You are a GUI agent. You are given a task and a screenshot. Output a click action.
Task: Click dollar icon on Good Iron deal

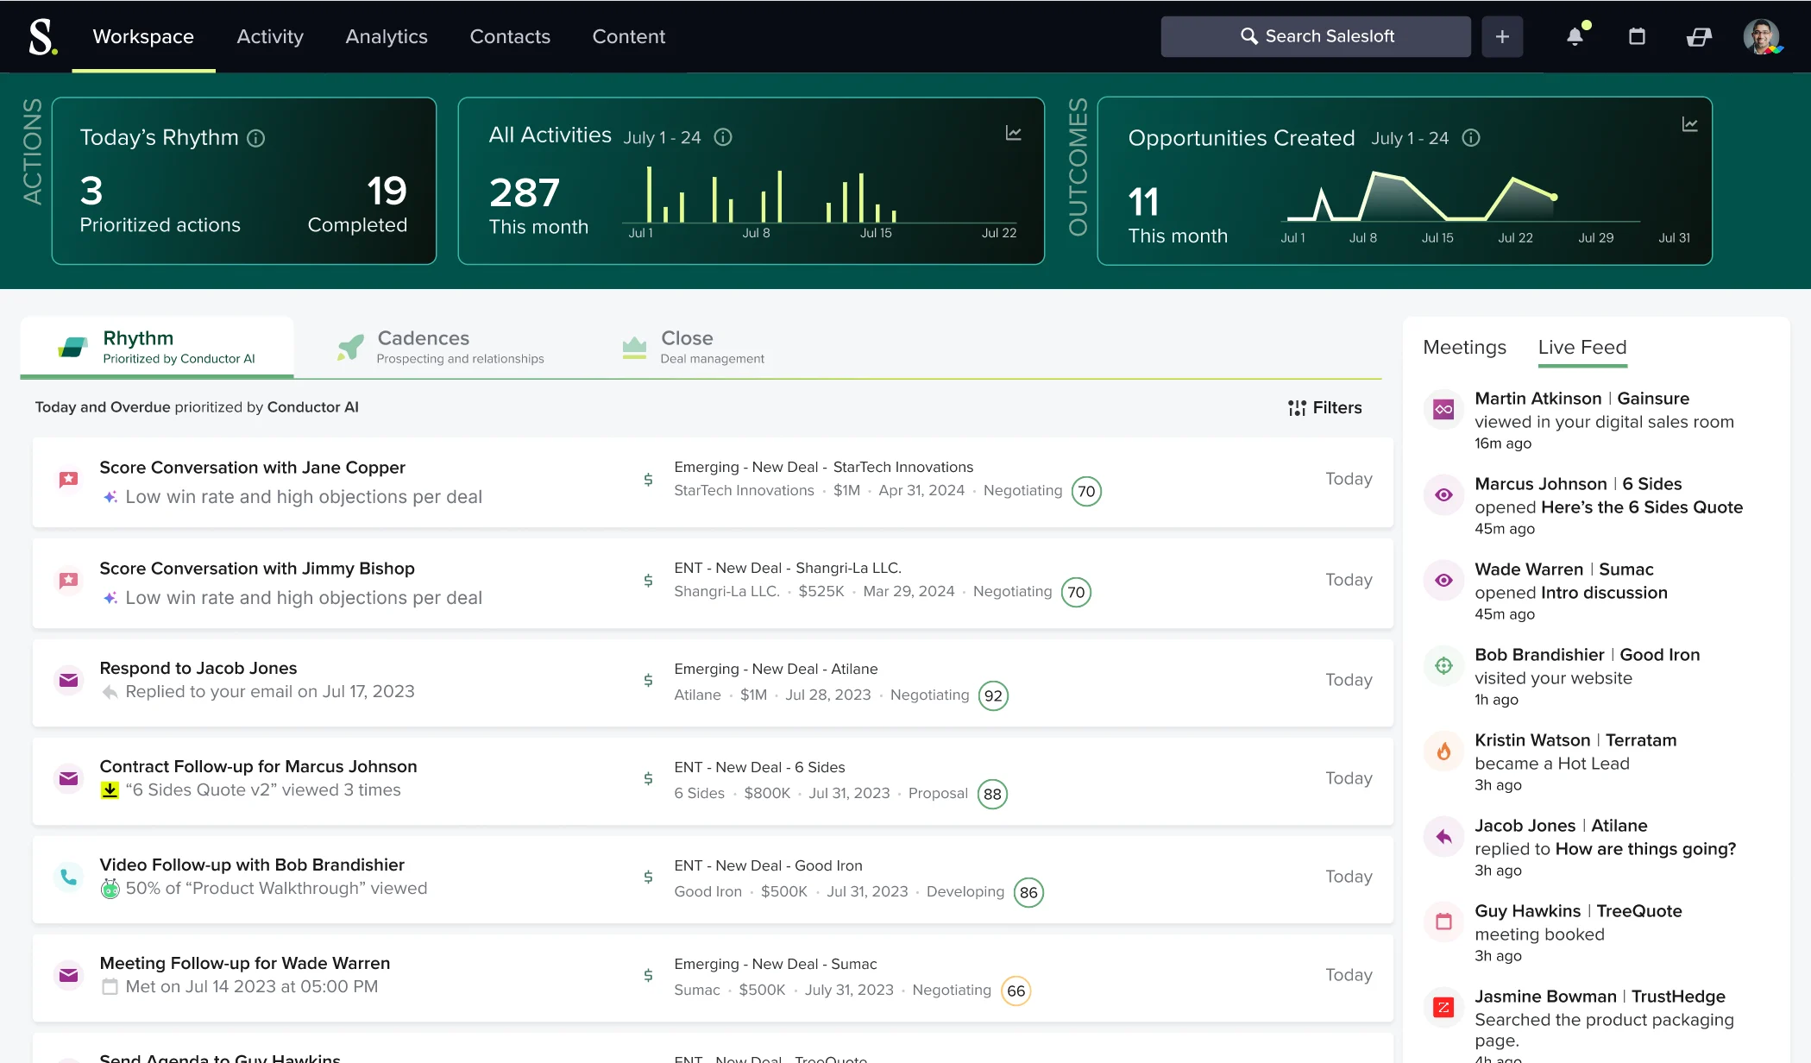(648, 877)
